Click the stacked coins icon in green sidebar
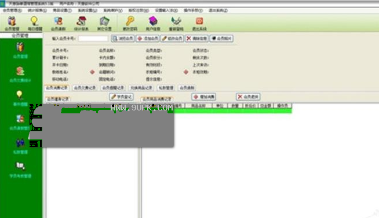 point(20,71)
